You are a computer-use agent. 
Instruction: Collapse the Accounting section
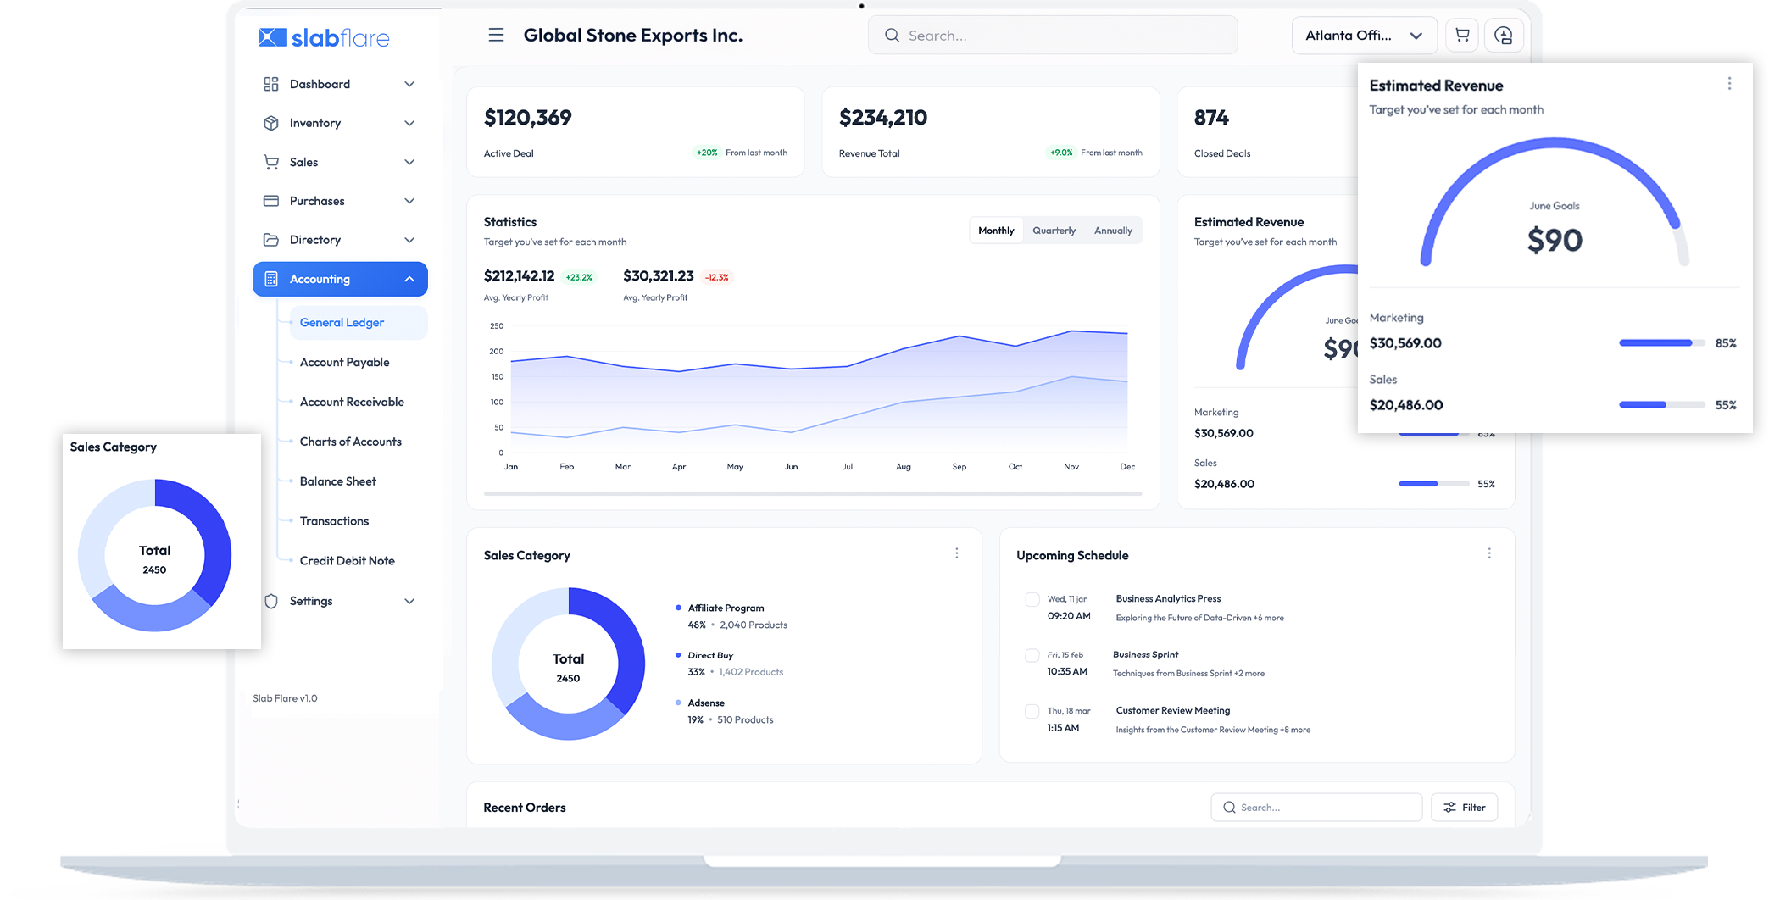[x=409, y=279]
